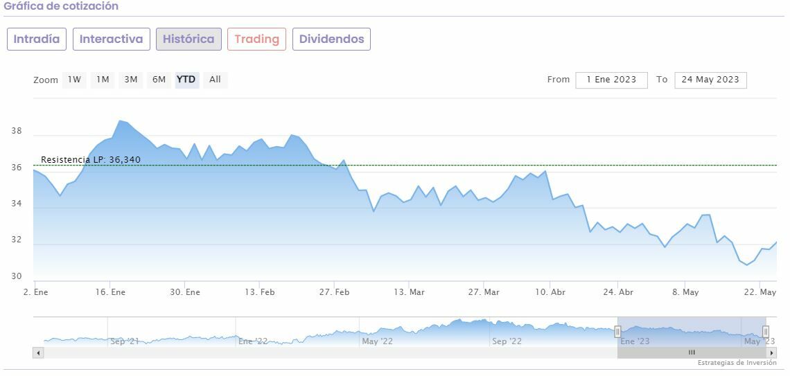Open the Trading tab
Screen dimensions: 790x376
[x=256, y=39]
